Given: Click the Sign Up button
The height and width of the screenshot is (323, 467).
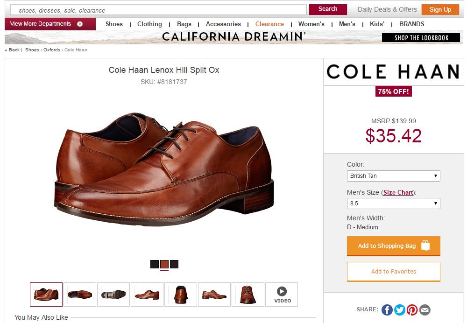Looking at the screenshot, I should point(440,9).
